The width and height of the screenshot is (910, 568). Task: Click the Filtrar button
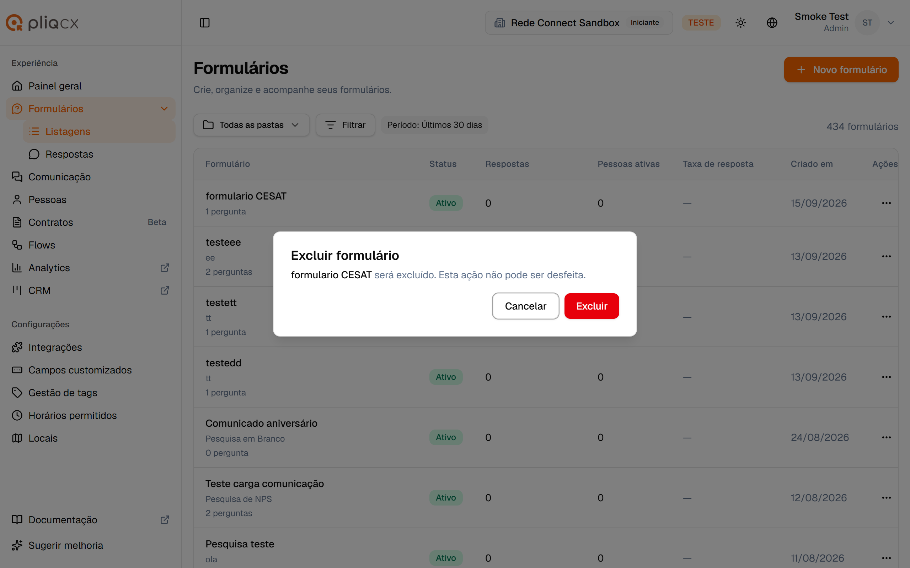(345, 125)
